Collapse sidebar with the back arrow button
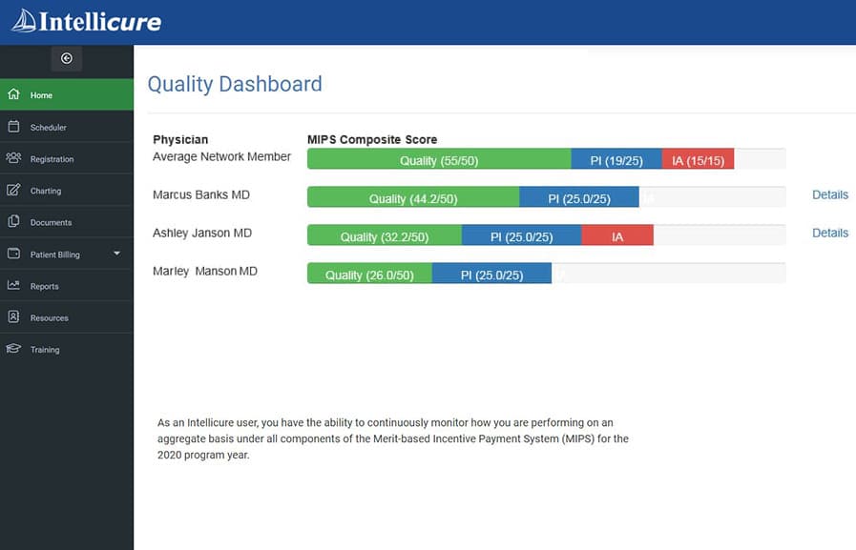Image resolution: width=856 pixels, height=550 pixels. point(67,58)
